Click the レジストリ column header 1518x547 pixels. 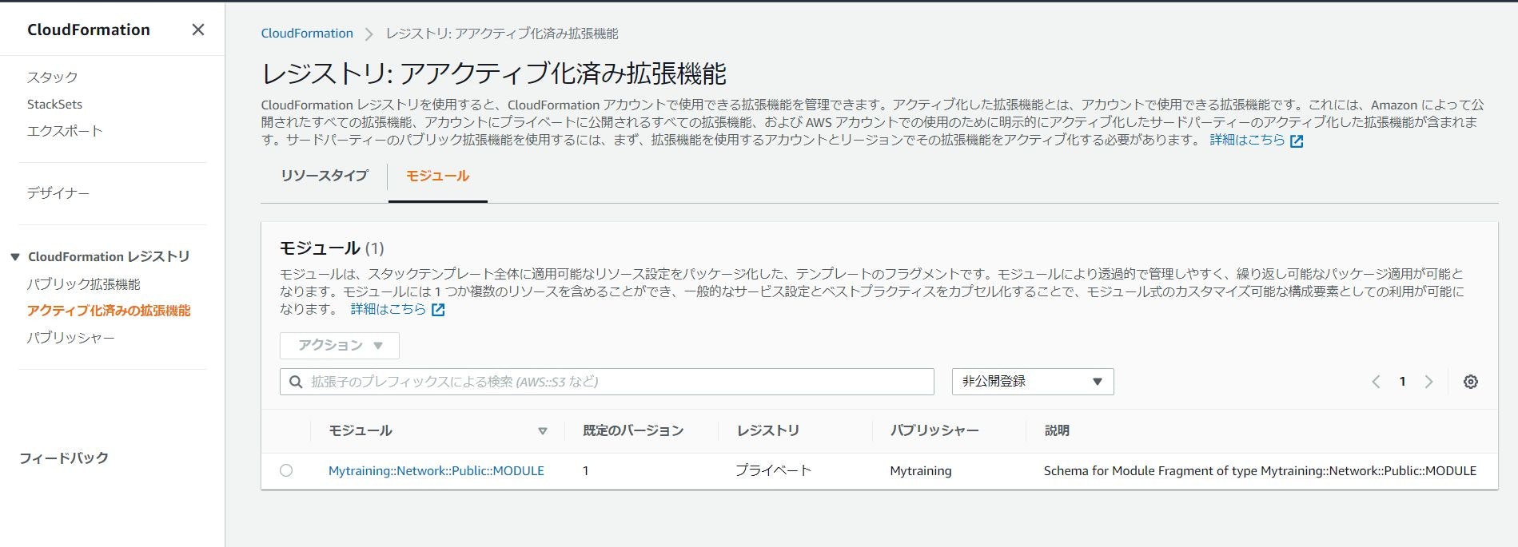(x=768, y=431)
